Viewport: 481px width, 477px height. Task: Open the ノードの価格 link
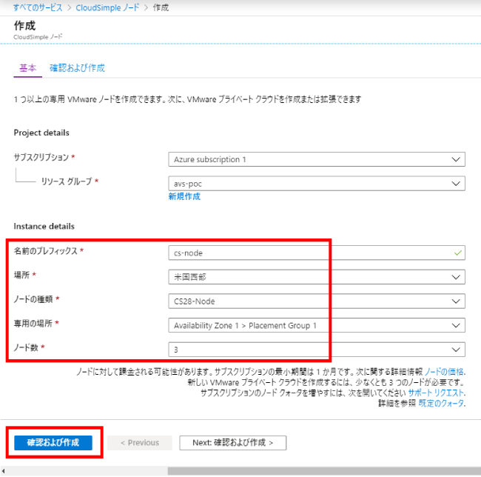444,372
